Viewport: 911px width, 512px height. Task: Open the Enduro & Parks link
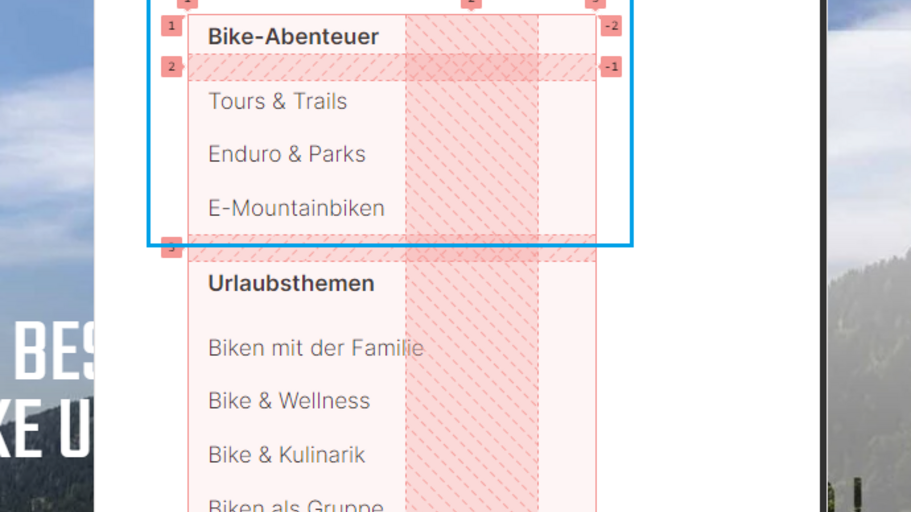coord(287,154)
